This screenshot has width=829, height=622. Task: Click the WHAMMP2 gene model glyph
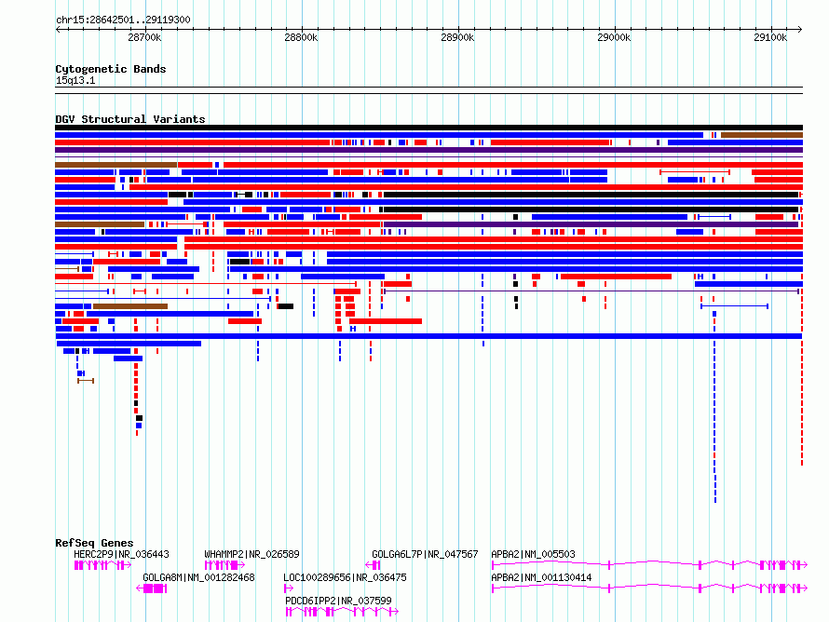(224, 565)
